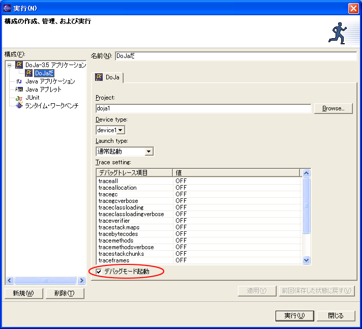Click the traceall row
This screenshot has height=329, width=362.
199,181
